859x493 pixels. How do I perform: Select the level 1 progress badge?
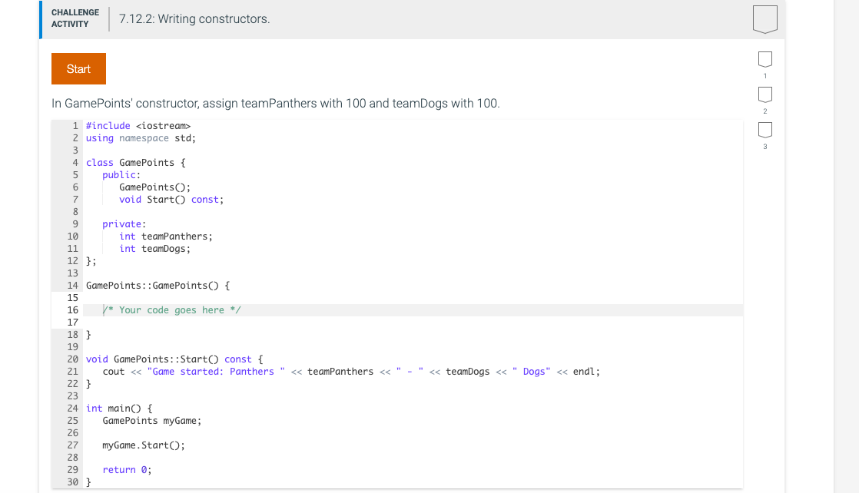[x=764, y=58]
